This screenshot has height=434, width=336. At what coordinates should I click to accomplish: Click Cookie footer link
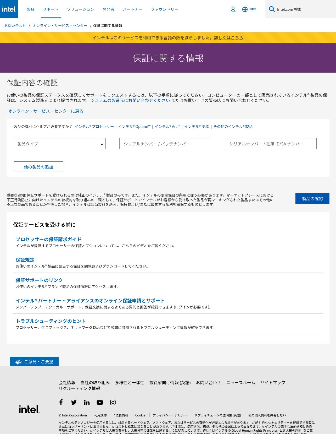point(140,415)
